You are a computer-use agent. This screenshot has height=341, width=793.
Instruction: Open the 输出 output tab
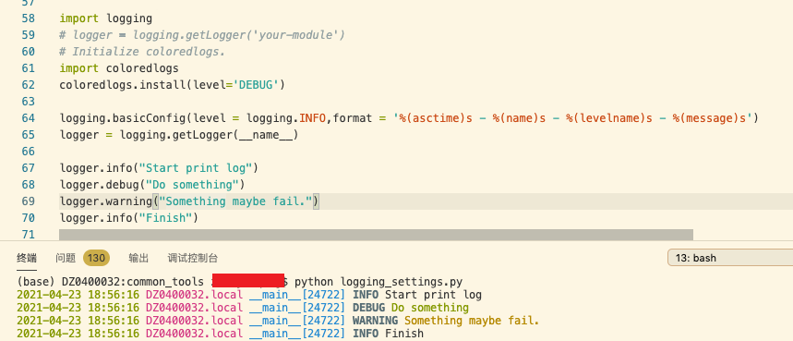pos(138,258)
